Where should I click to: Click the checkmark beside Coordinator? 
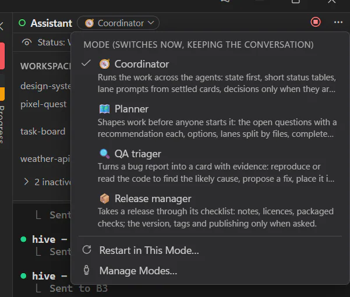pos(86,63)
